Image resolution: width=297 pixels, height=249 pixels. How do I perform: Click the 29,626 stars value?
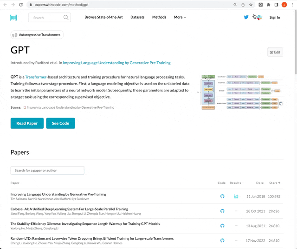(274, 211)
